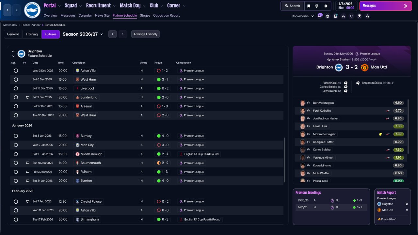
Task: Click the purple Messages button
Action: click(x=386, y=6)
